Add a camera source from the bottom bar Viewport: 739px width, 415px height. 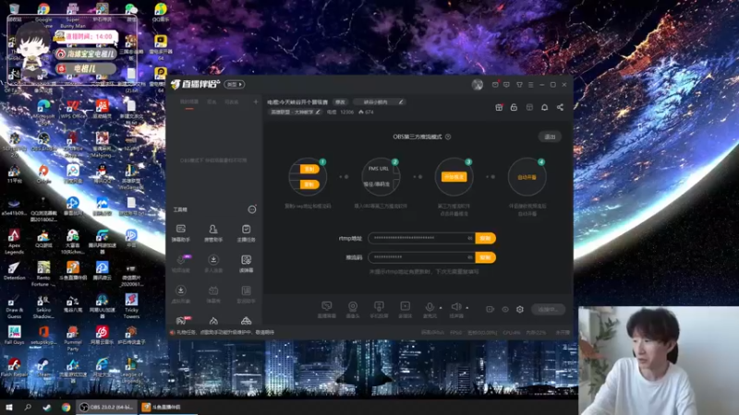click(x=353, y=310)
